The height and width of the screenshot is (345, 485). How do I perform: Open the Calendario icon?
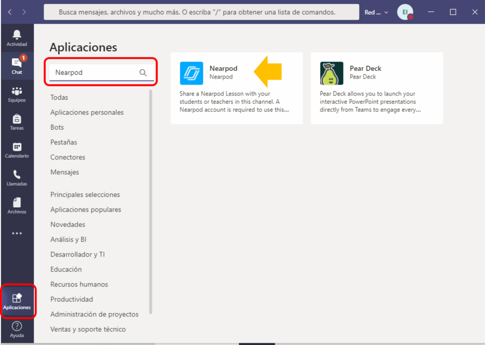click(x=17, y=149)
